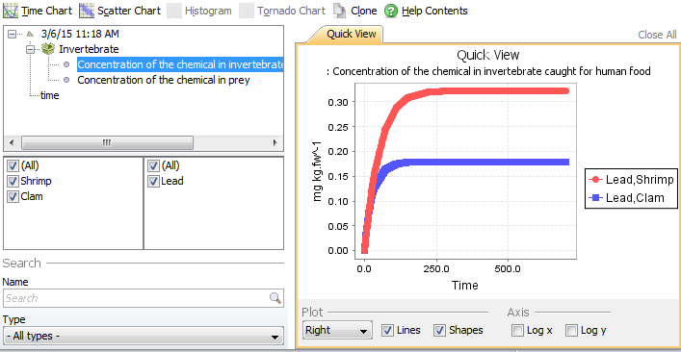Click the Invertebrate package icon
The width and height of the screenshot is (681, 352).
point(48,49)
